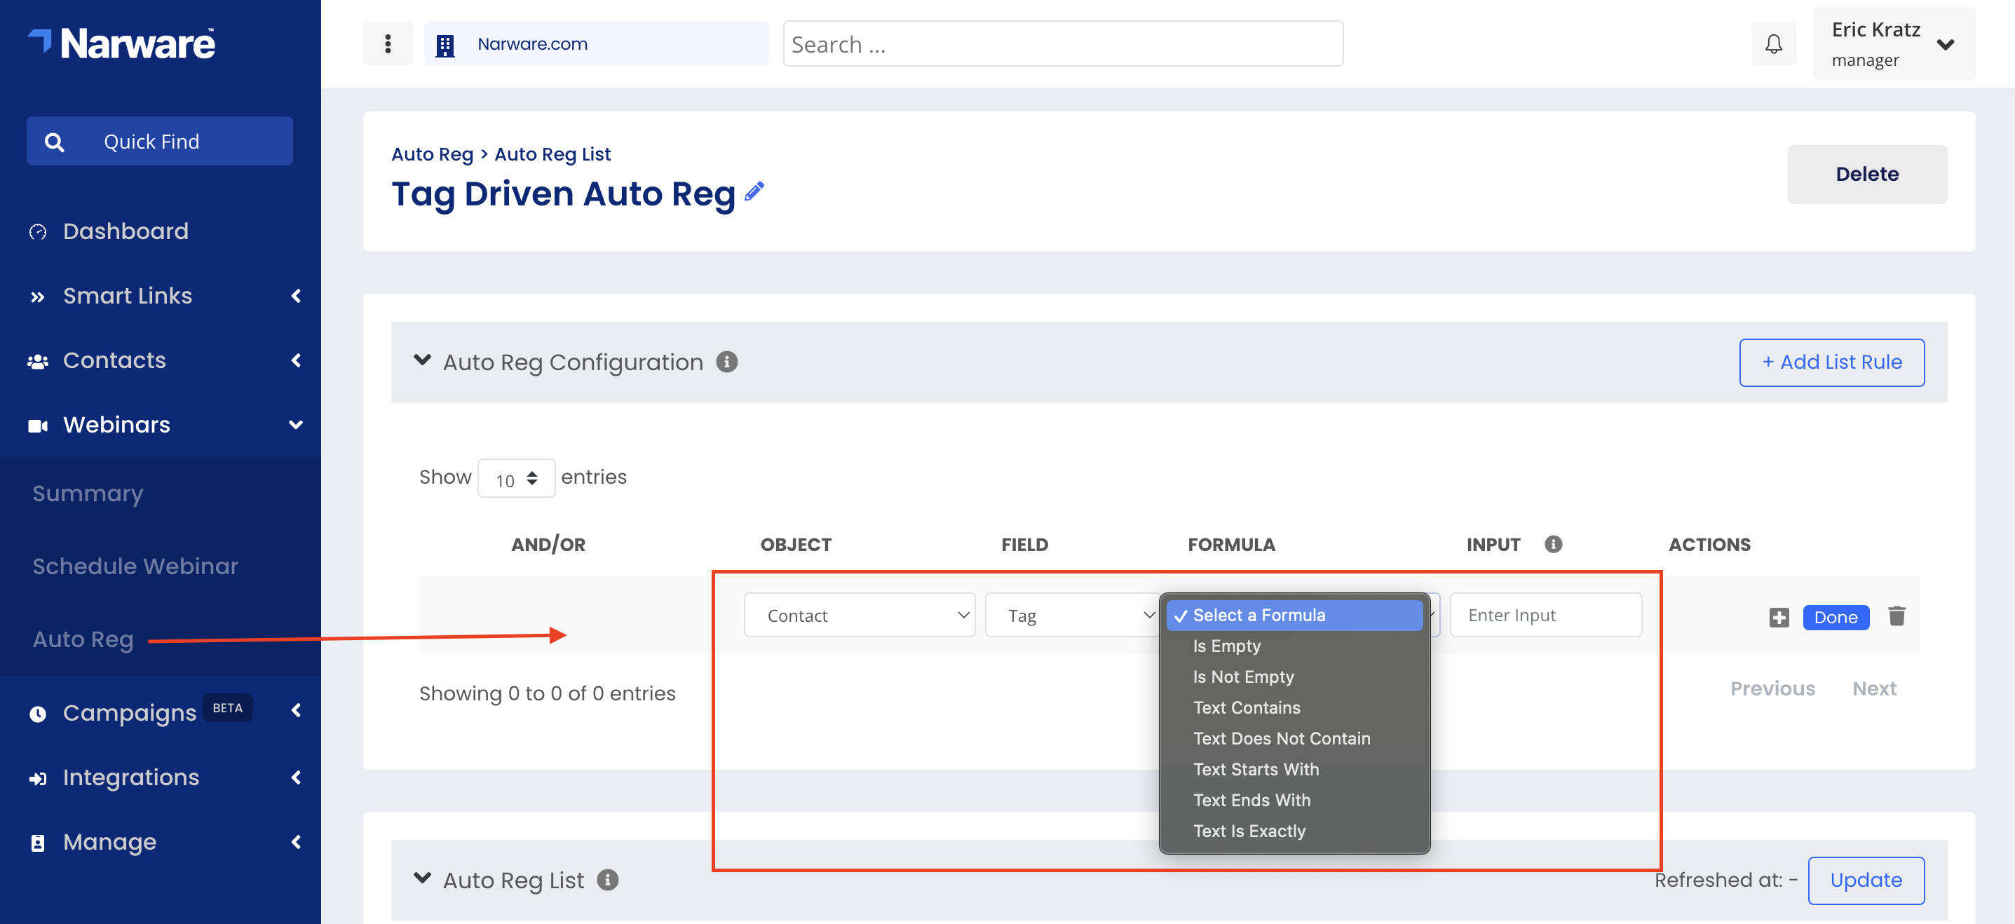The width and height of the screenshot is (2015, 924).
Task: Click the Enter Input text field
Action: [1545, 616]
